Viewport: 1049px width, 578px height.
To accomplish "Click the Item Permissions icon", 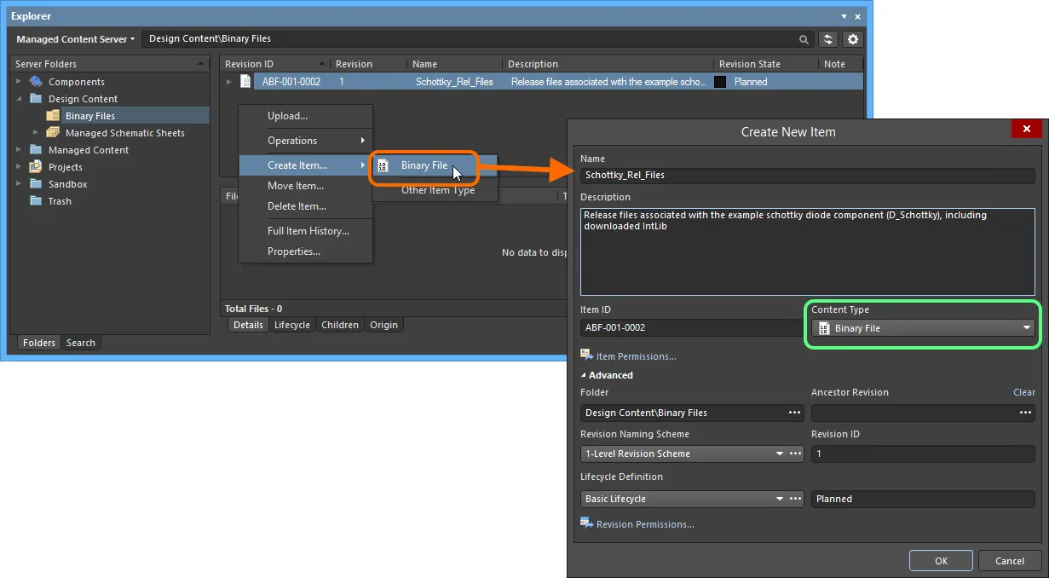I will (586, 355).
